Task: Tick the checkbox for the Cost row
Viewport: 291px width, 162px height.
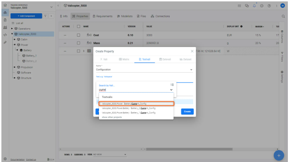Action: (78, 35)
